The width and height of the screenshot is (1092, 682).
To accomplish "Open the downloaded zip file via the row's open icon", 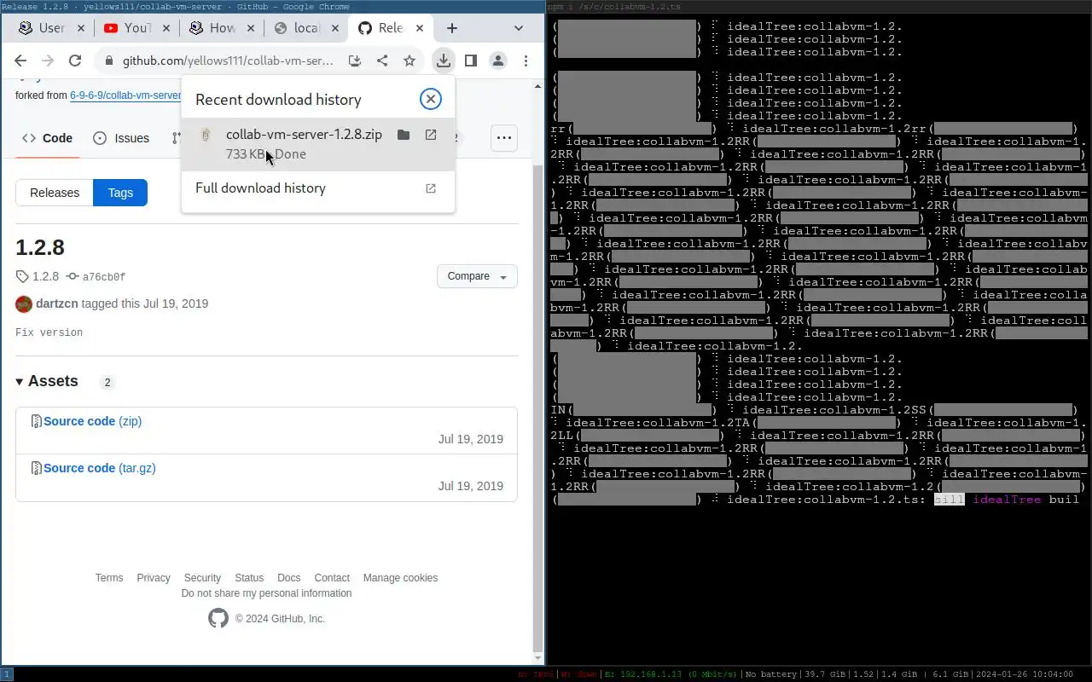I will [431, 135].
